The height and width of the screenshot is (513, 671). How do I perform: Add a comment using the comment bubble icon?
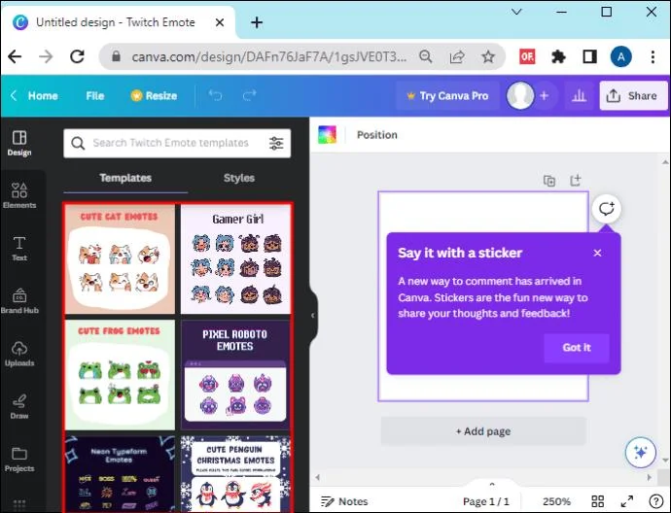[607, 209]
